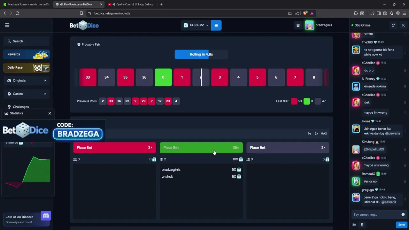Open the wallet deposit button
Screen dimensions: 409x230
tap(216, 25)
